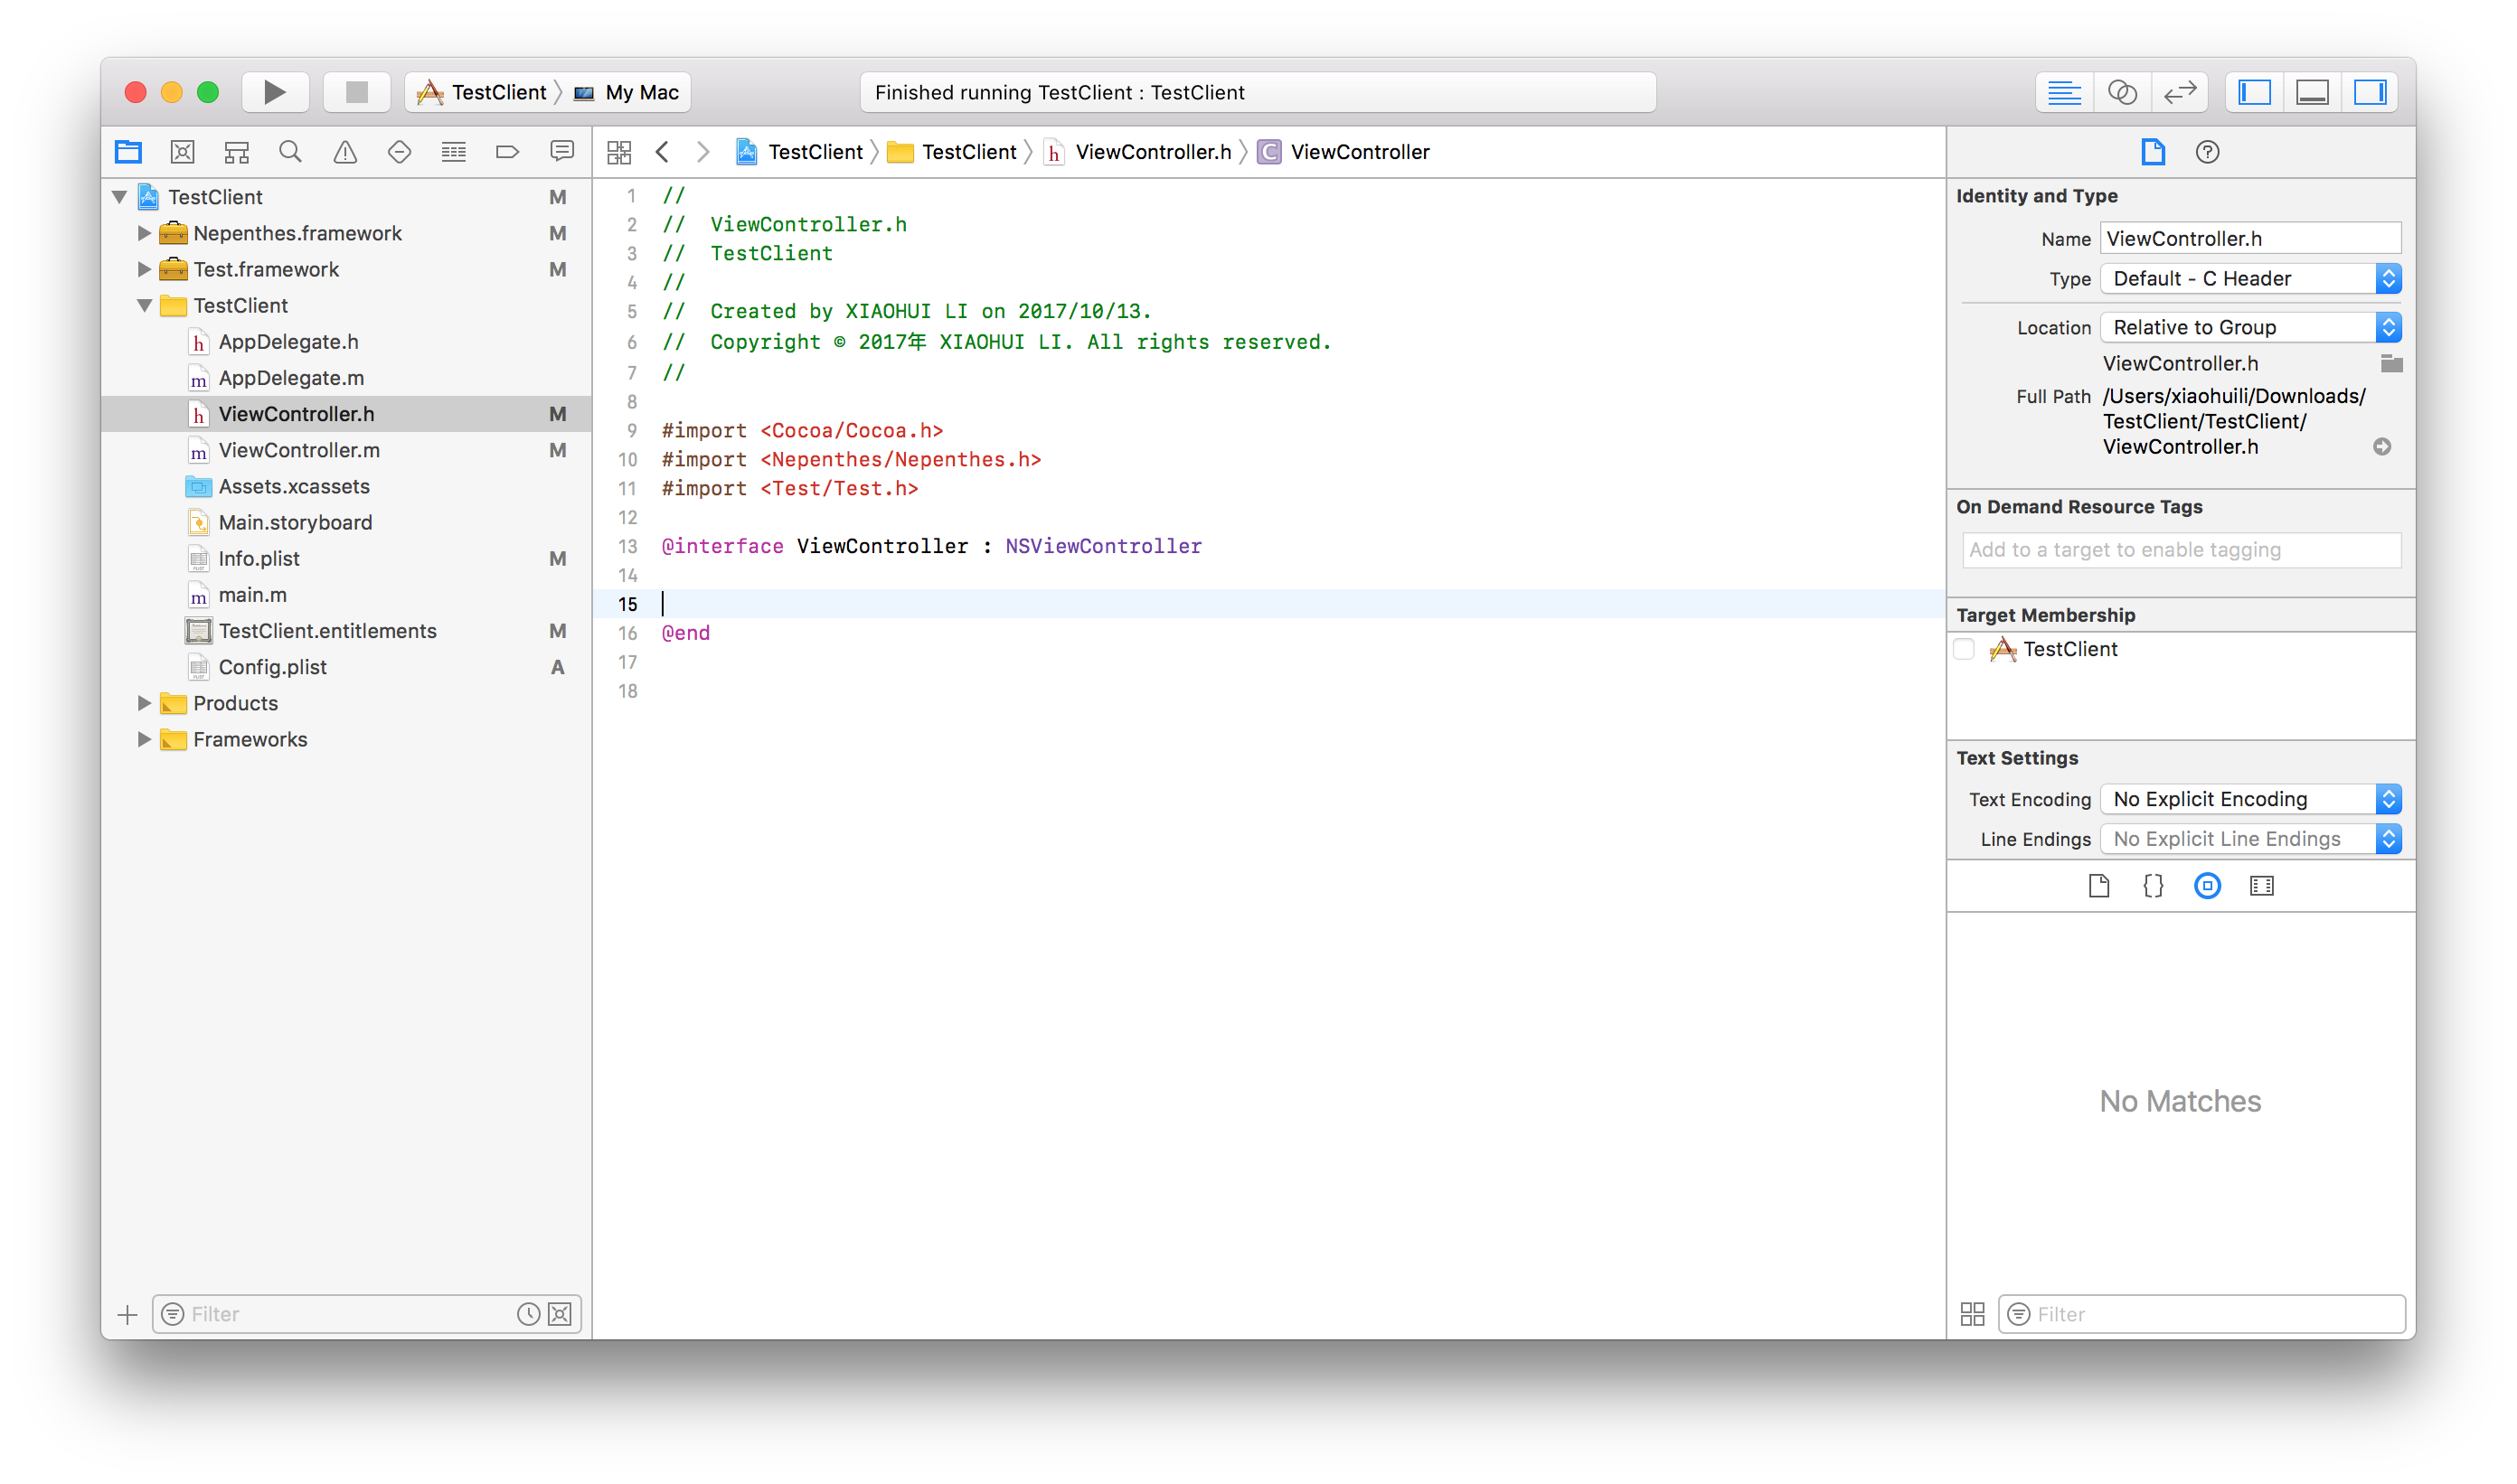Switch library to grid view

coord(1972,1314)
